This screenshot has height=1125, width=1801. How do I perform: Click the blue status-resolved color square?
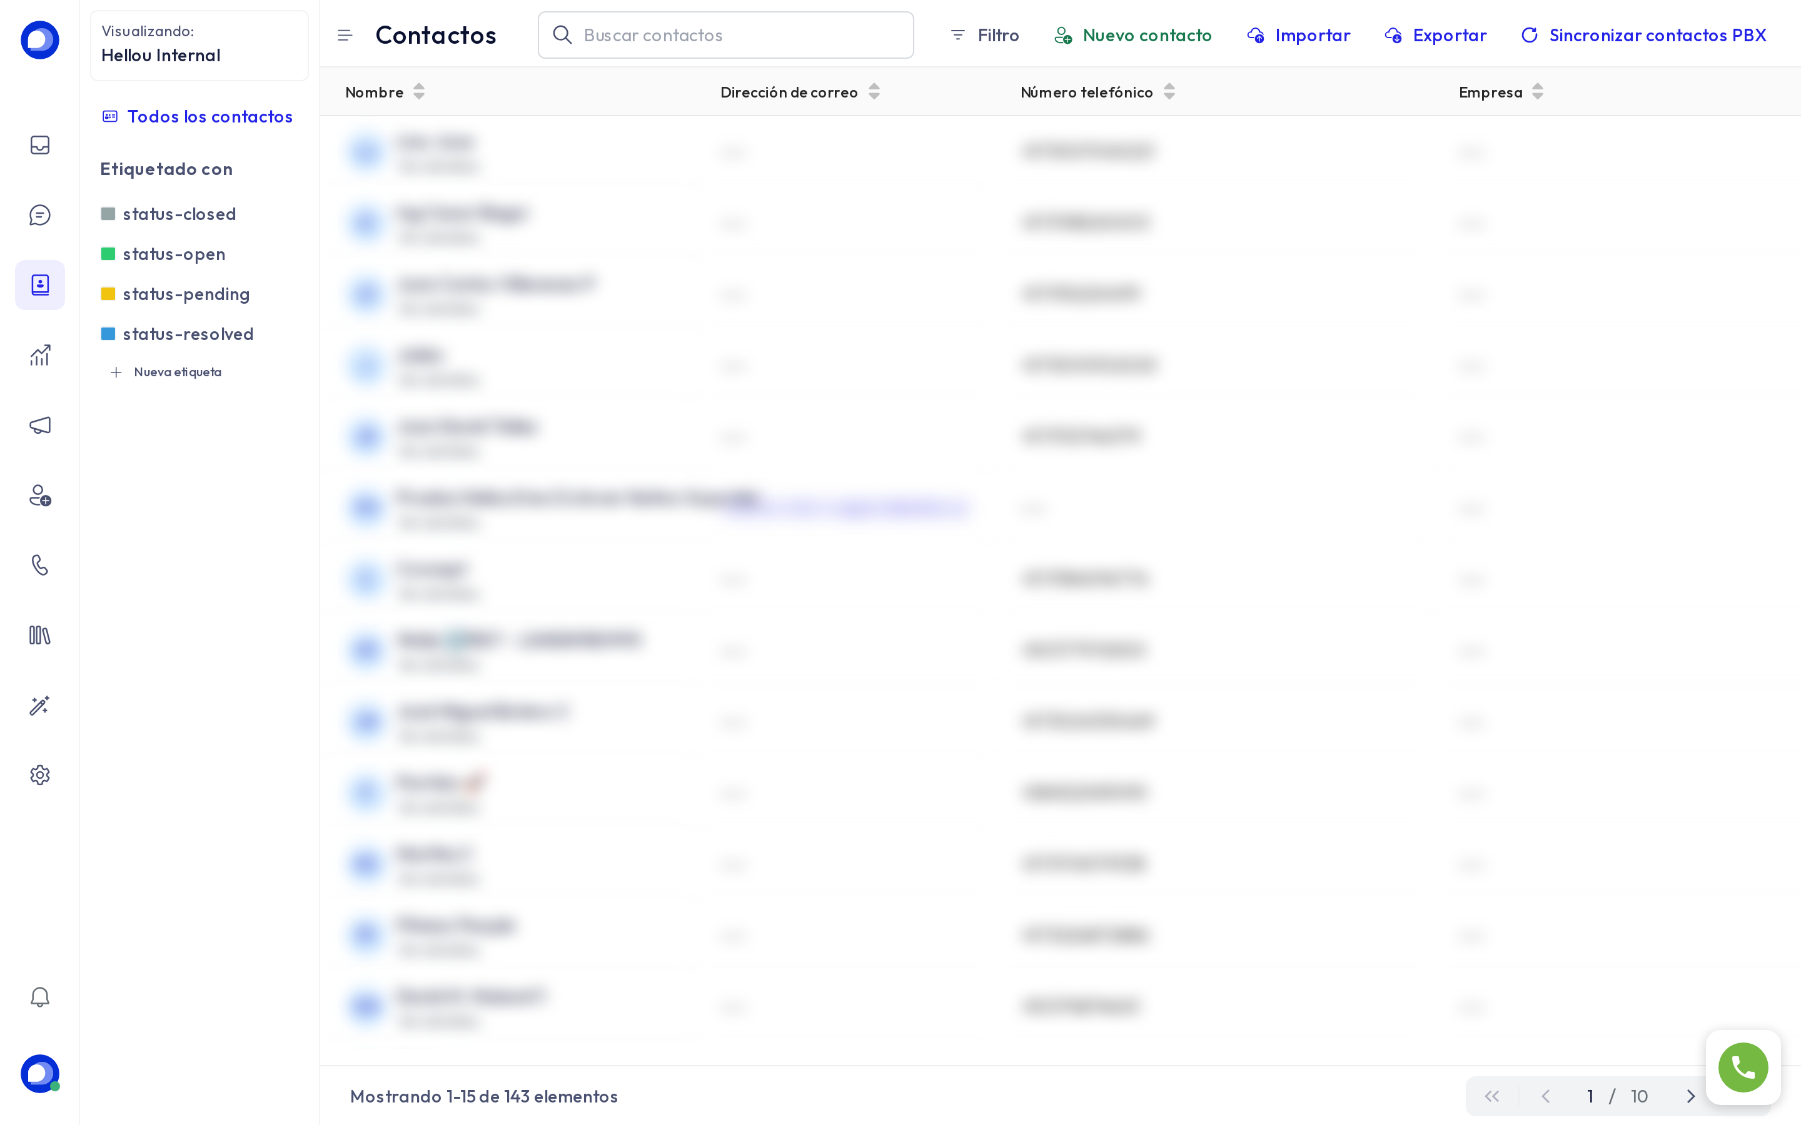[x=108, y=334]
